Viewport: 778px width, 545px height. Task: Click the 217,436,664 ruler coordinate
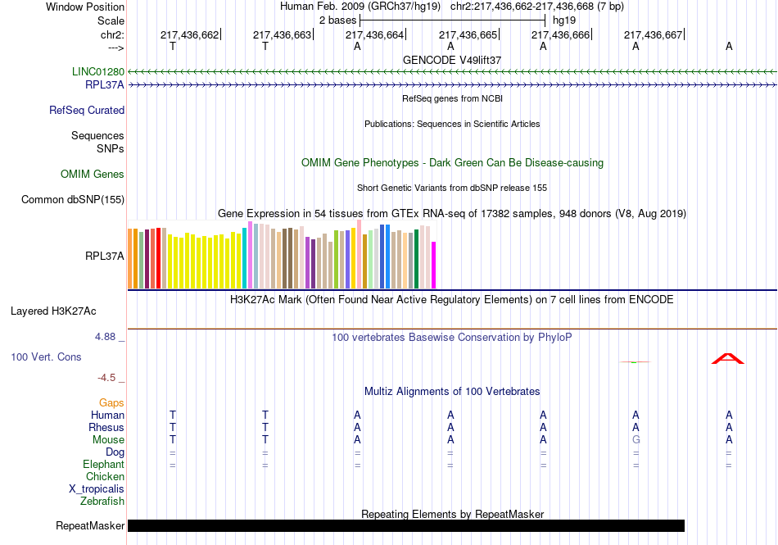[374, 34]
